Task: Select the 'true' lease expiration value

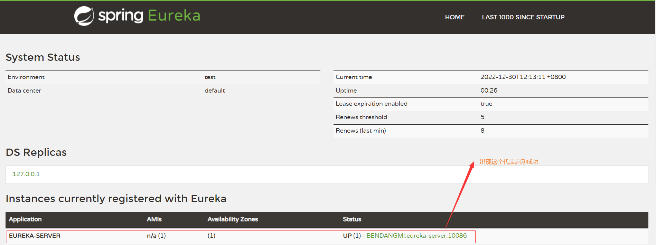Action: click(486, 104)
